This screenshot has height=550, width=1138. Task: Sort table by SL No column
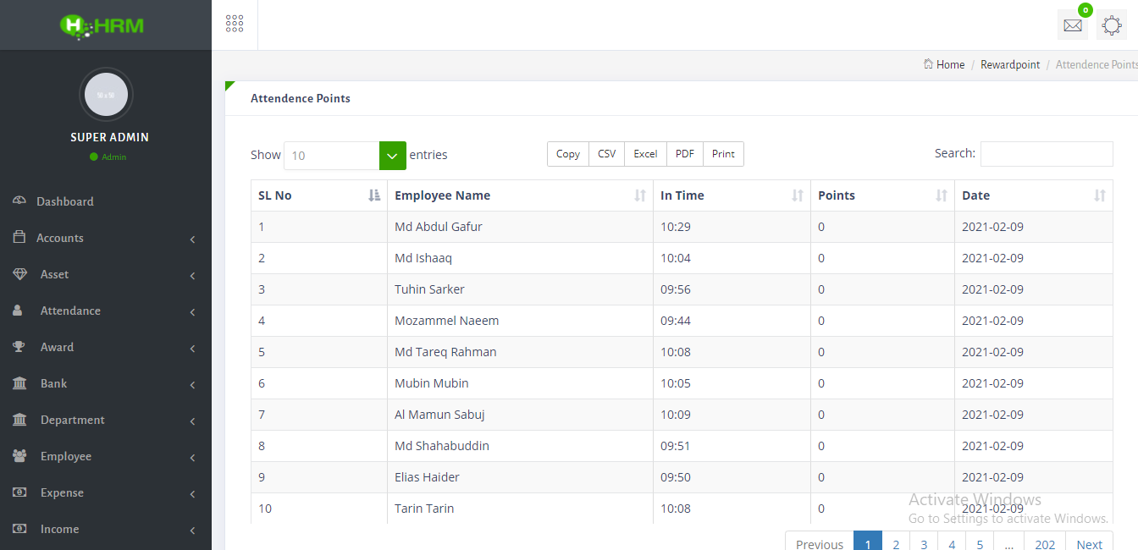[x=318, y=195]
